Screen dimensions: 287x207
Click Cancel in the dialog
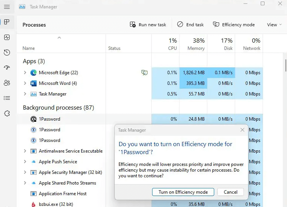tap(230, 192)
